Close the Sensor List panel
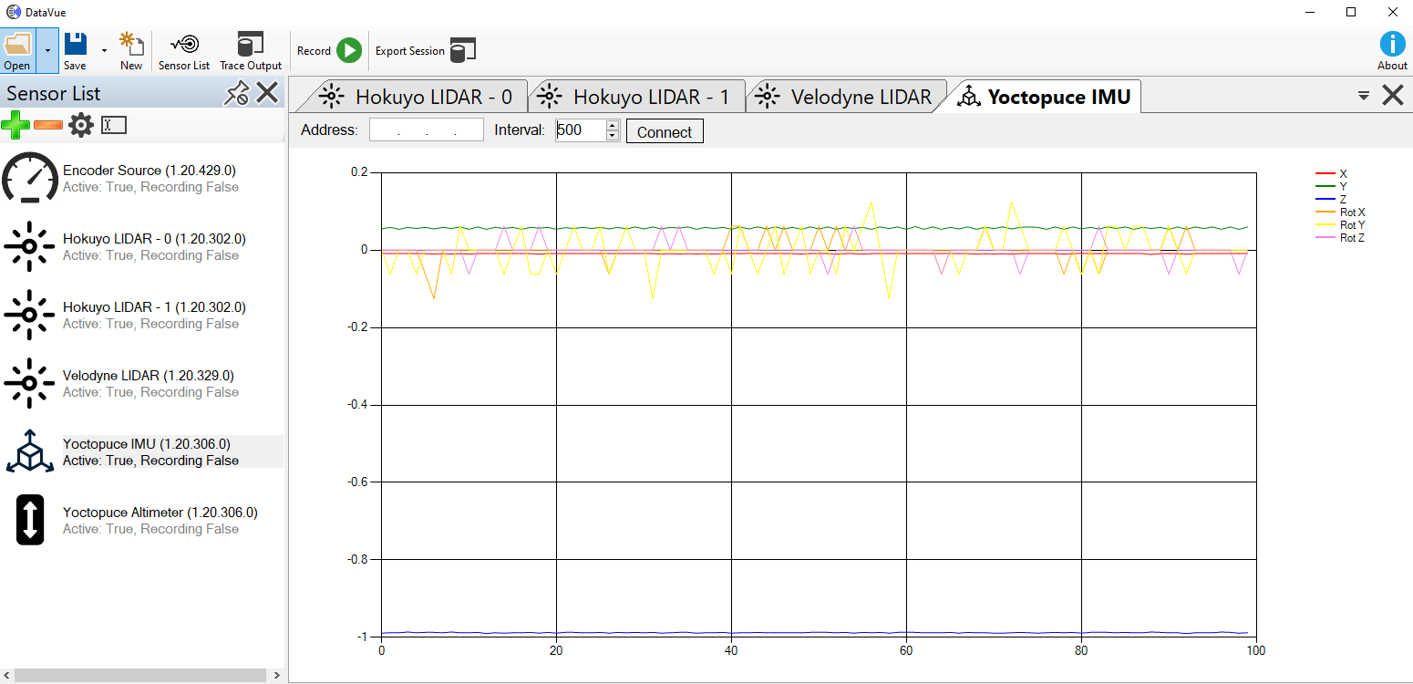 (267, 93)
